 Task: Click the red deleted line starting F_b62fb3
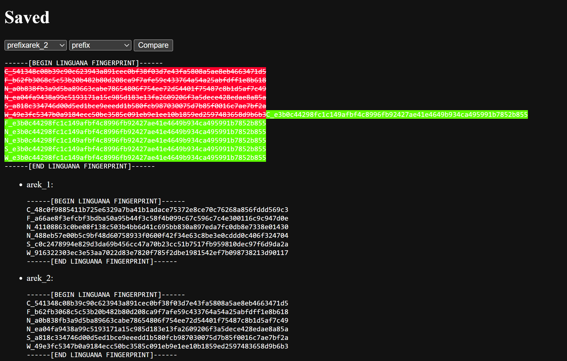click(135, 80)
